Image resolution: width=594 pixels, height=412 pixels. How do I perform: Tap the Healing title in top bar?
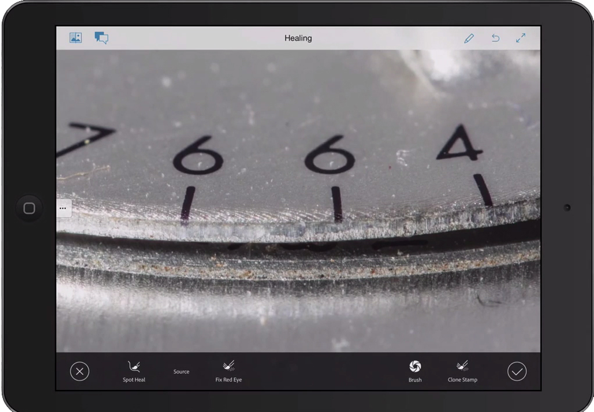pyautogui.click(x=298, y=38)
